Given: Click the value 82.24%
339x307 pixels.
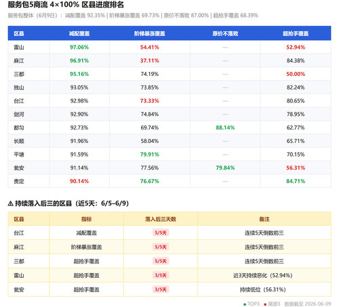Looking at the screenshot, I should pos(296,87).
